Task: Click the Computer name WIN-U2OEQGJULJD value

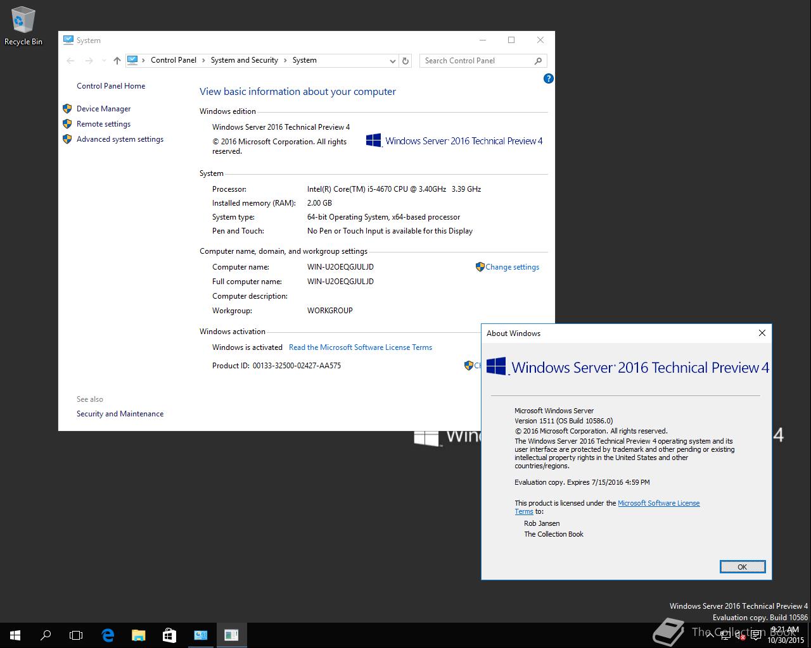Action: tap(340, 267)
